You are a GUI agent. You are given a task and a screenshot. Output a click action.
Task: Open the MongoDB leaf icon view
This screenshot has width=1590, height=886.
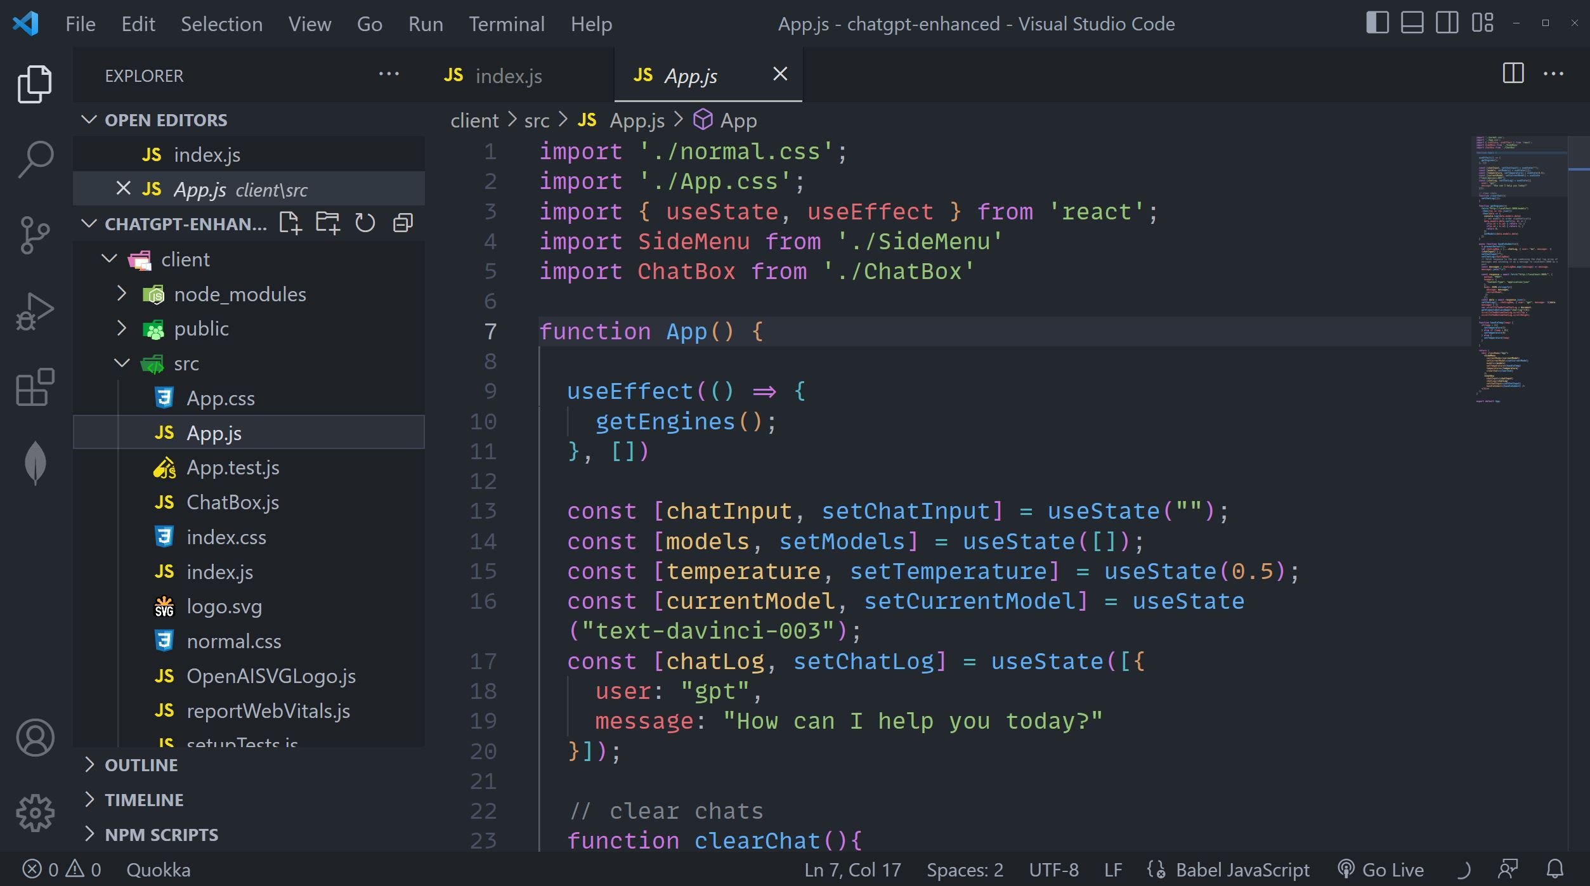35,463
